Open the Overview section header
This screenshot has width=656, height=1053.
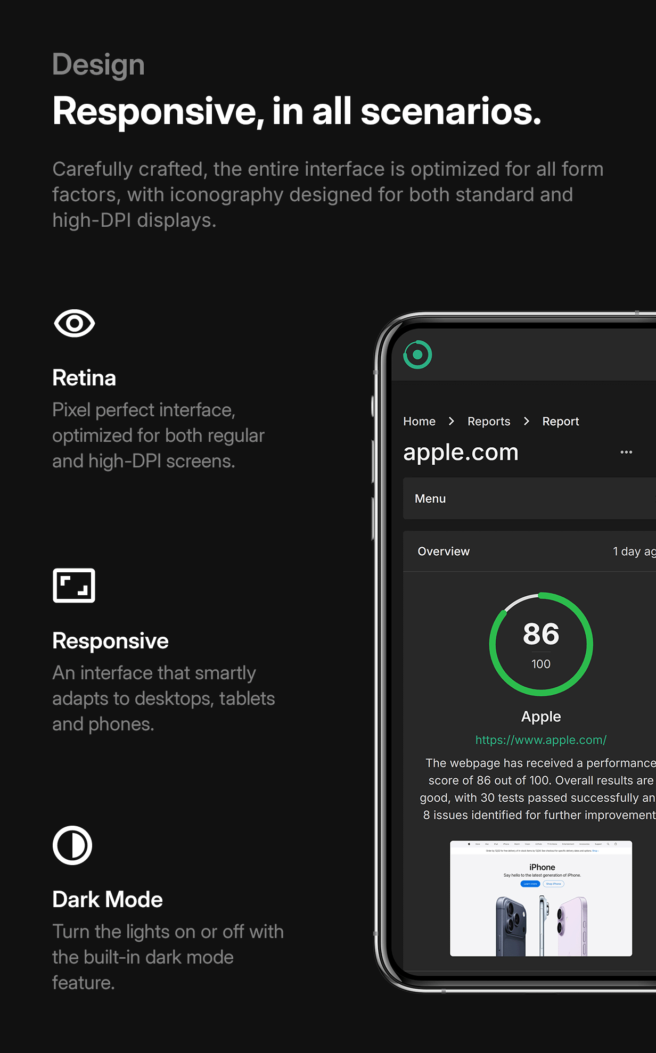[529, 552]
